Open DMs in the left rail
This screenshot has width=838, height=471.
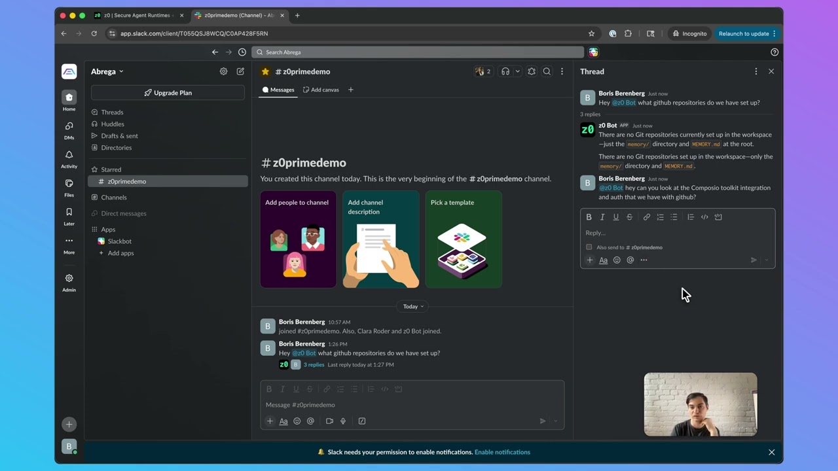(x=69, y=130)
